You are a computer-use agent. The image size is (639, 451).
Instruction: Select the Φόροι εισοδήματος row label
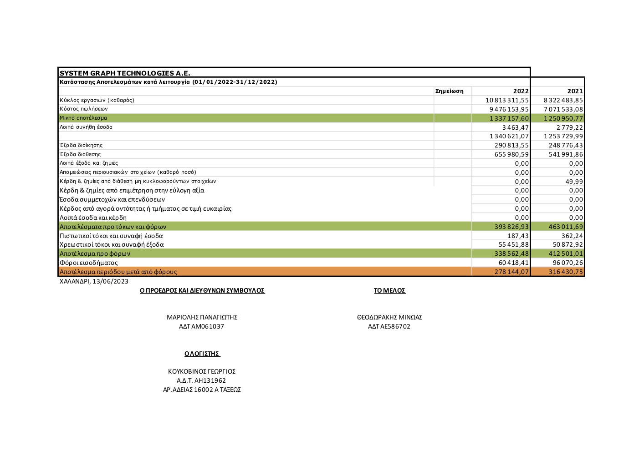click(89, 263)
